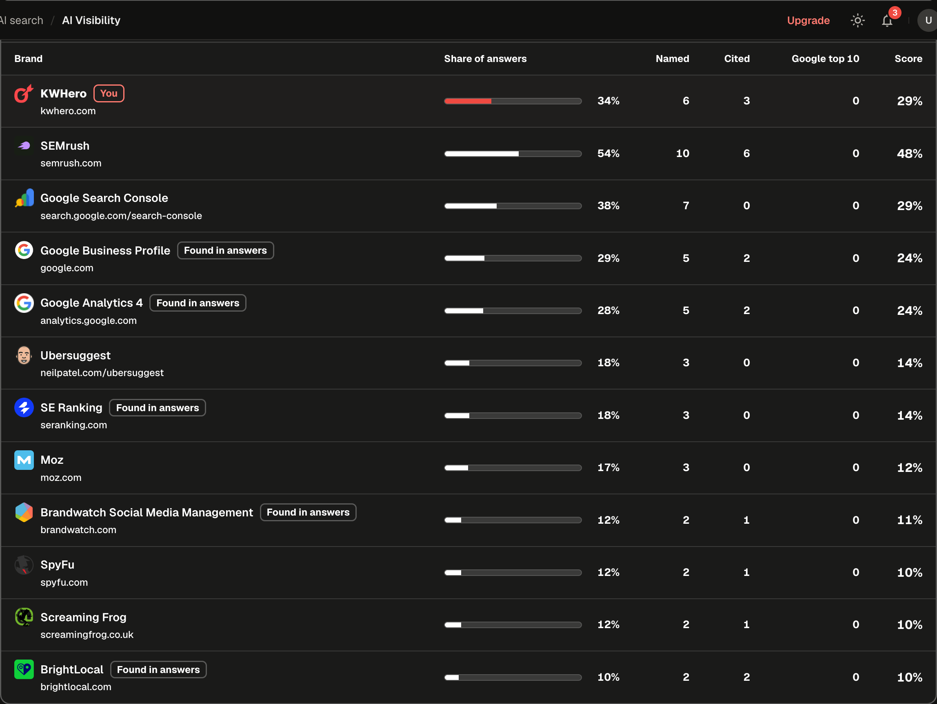Click Found in answers badge for Google Business Profile
This screenshot has width=937, height=704.
tap(225, 250)
